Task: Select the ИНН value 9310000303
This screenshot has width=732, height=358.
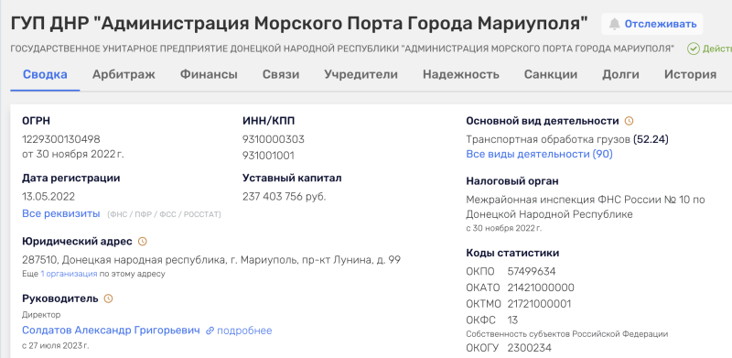Action: point(273,139)
